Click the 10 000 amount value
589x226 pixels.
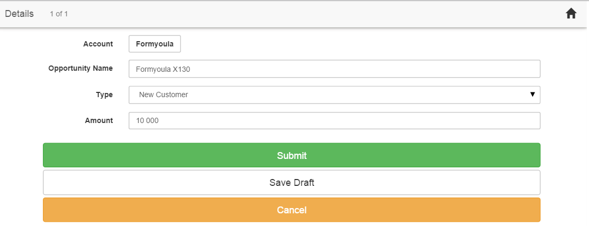click(148, 120)
